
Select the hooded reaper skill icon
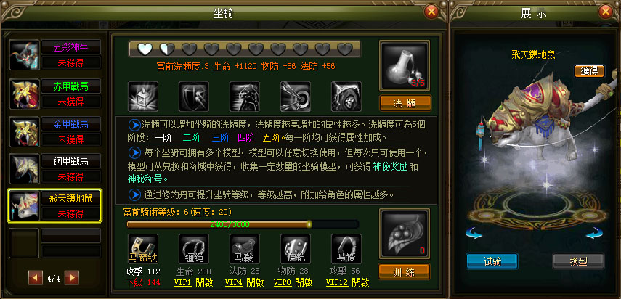(x=346, y=97)
